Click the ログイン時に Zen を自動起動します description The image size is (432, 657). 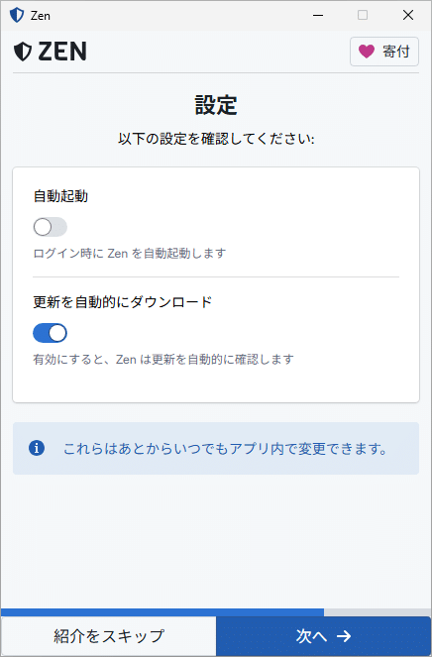coord(130,253)
